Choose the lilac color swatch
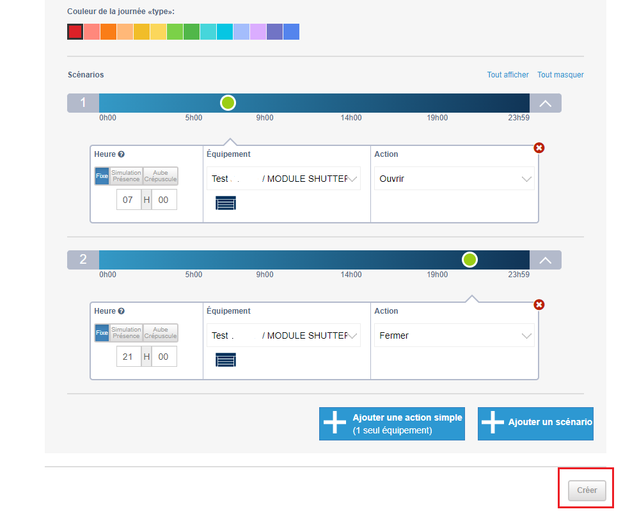623x516 pixels. tap(258, 32)
